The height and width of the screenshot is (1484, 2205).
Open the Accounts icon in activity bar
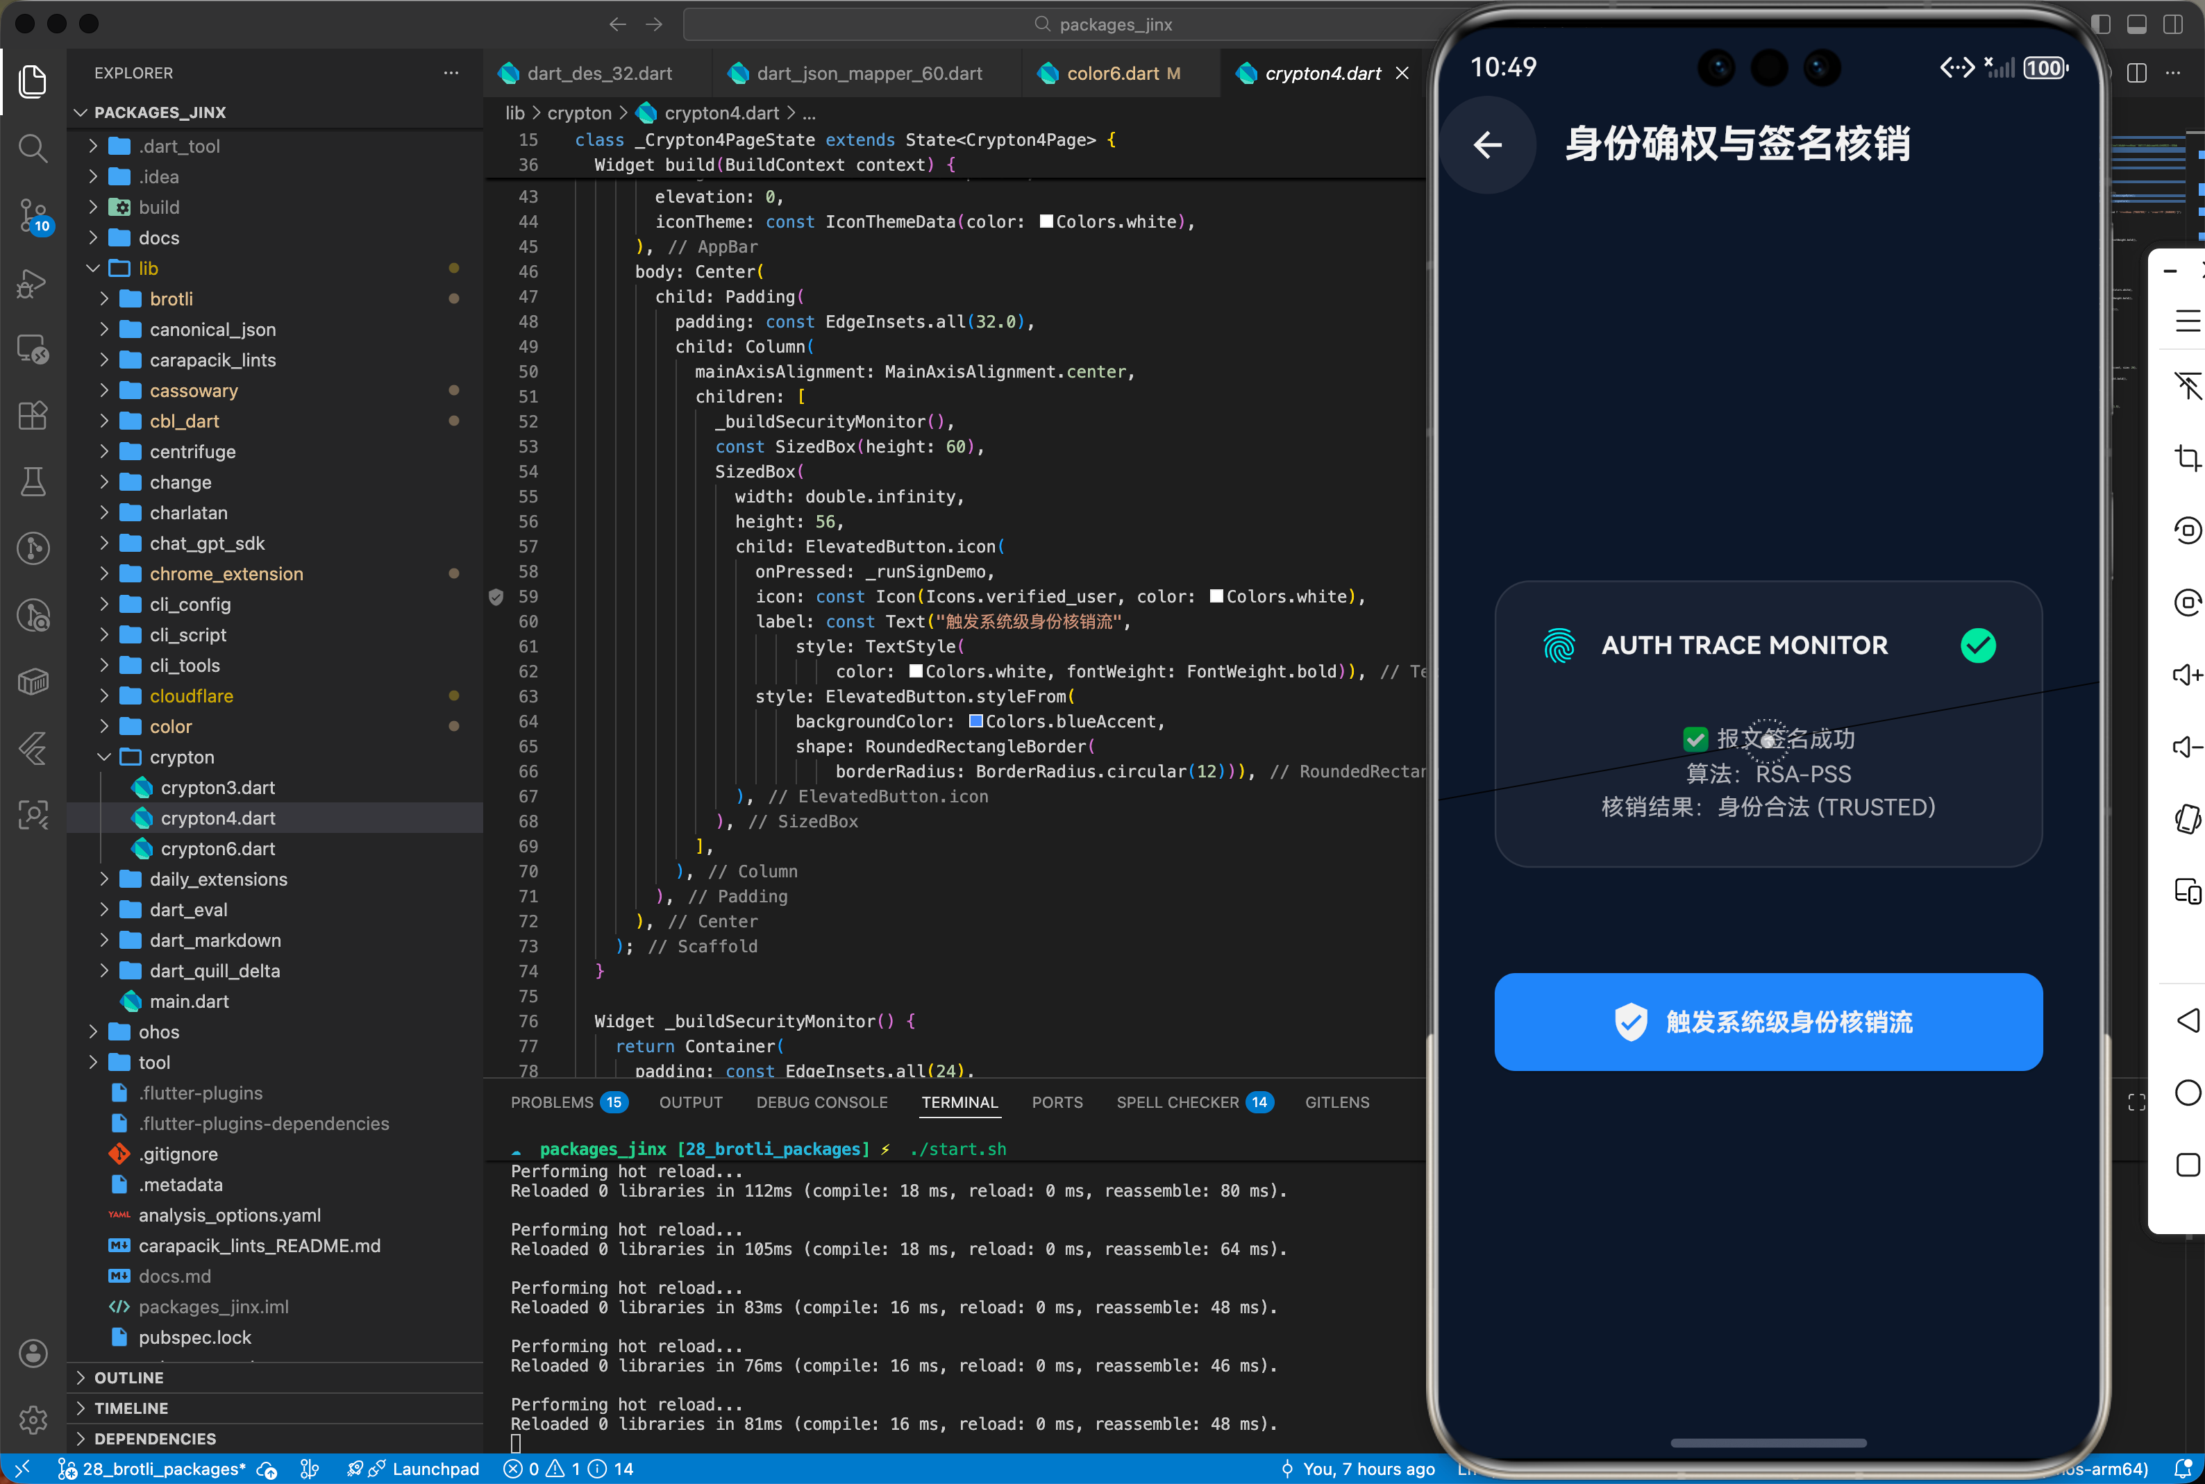coord(33,1352)
